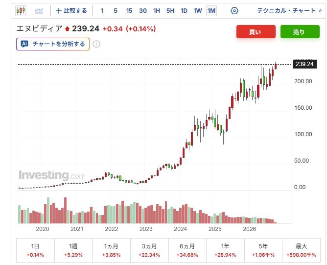
Task: Select the 1ヵ月 period showing +3.85%
Action: tap(111, 250)
